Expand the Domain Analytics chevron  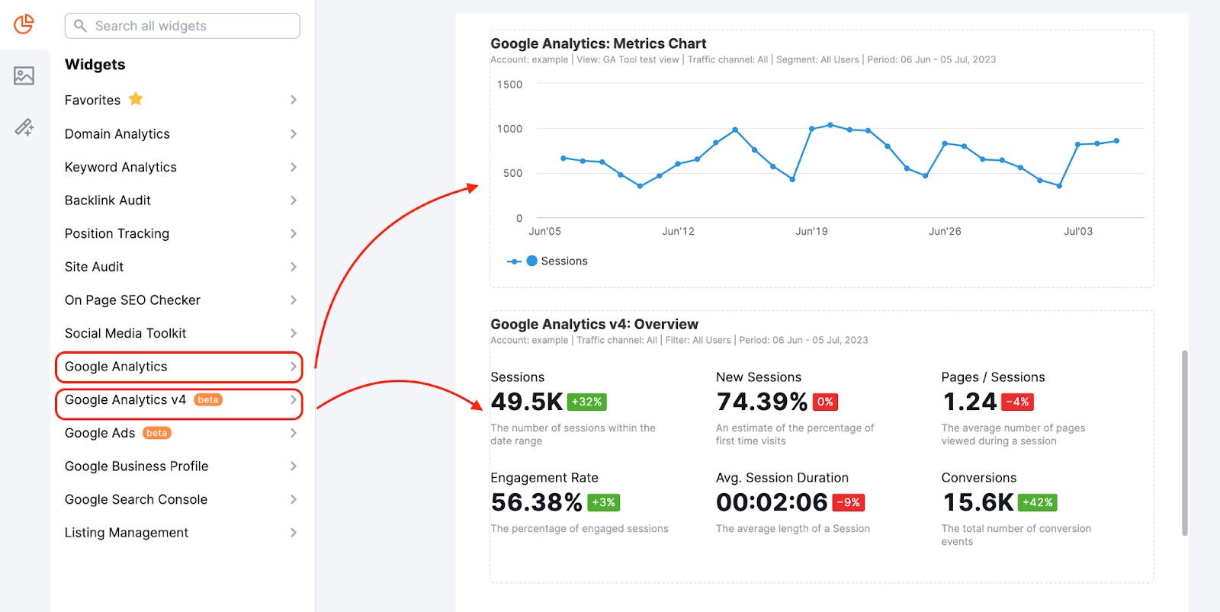click(x=294, y=133)
